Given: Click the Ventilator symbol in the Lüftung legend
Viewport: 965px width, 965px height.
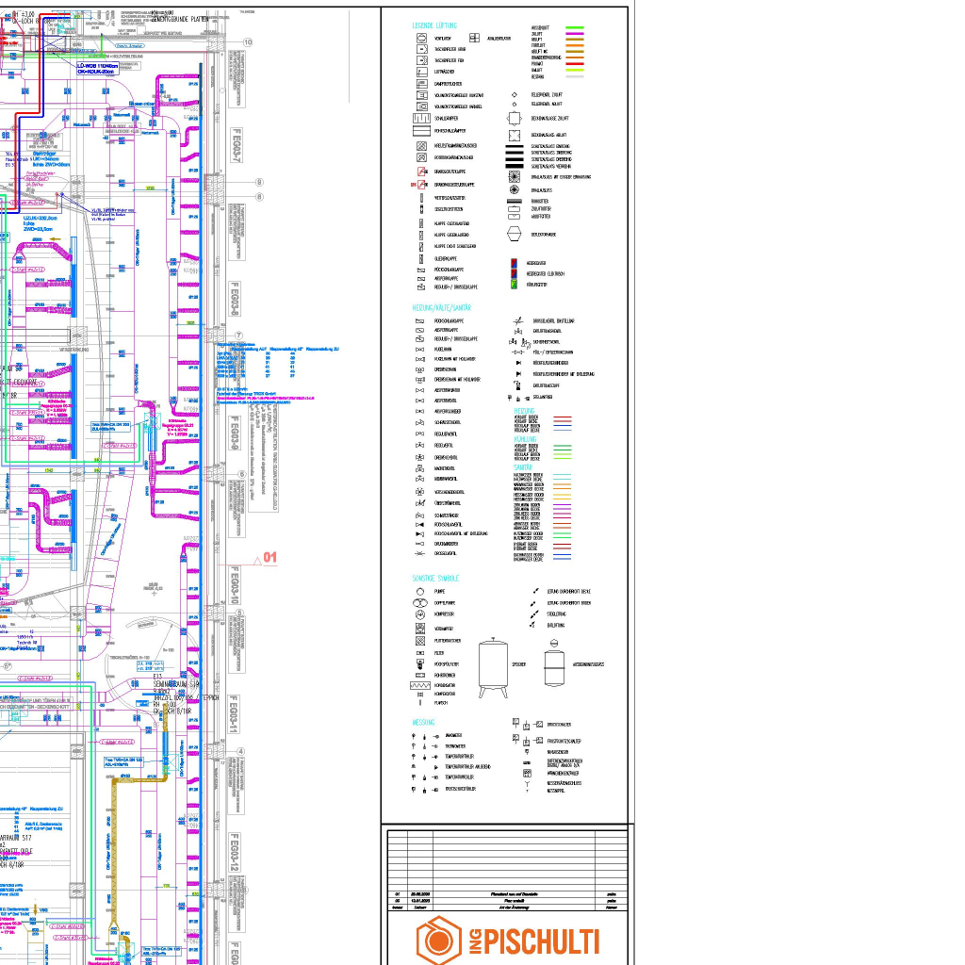Looking at the screenshot, I should 421,38.
